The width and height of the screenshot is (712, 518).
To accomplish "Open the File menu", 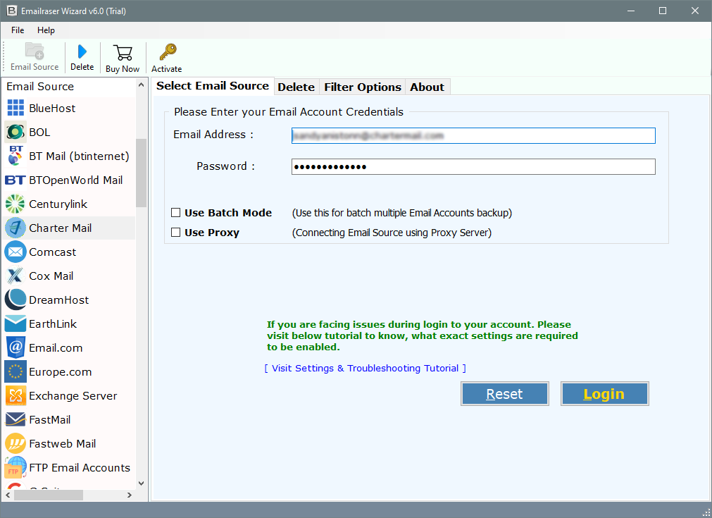I will [x=18, y=30].
